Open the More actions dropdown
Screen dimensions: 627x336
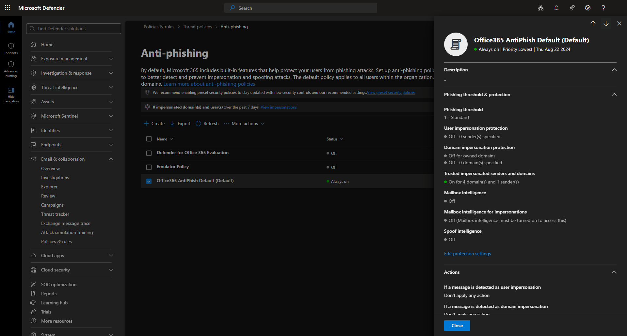pyautogui.click(x=244, y=124)
